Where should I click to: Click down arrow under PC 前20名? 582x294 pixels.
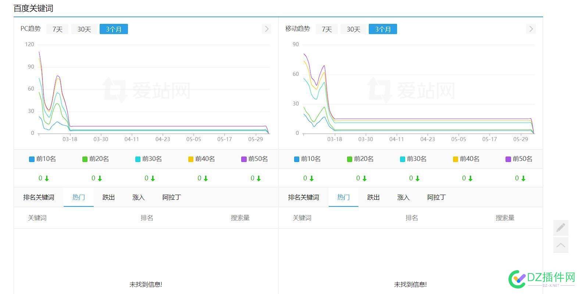pyautogui.click(x=100, y=179)
